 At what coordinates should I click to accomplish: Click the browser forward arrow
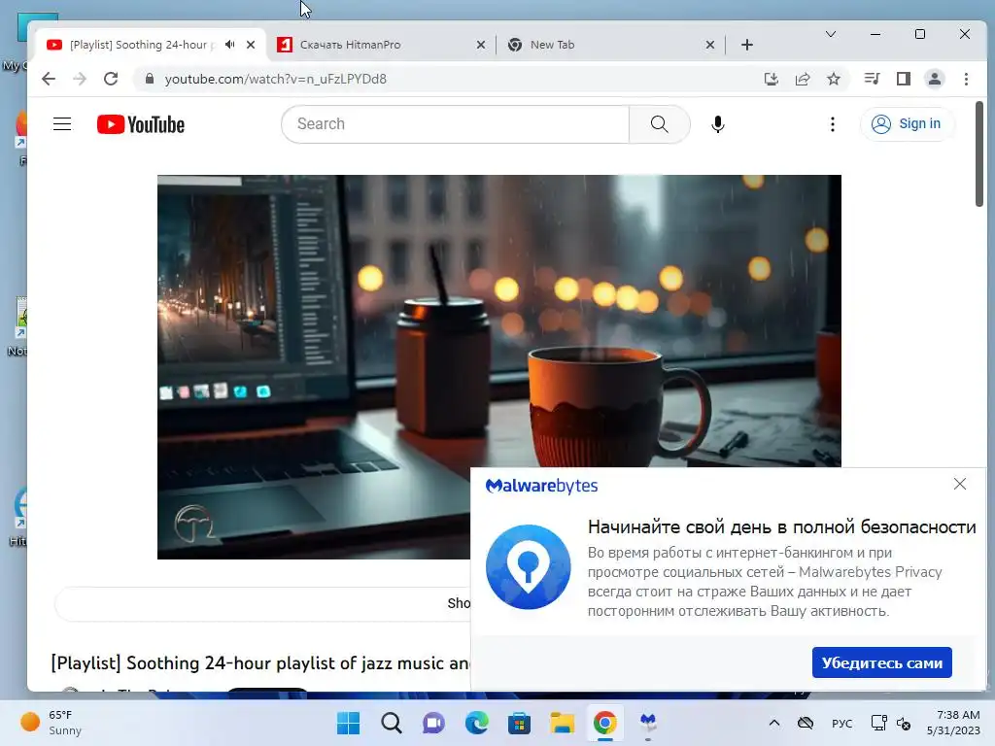click(80, 79)
